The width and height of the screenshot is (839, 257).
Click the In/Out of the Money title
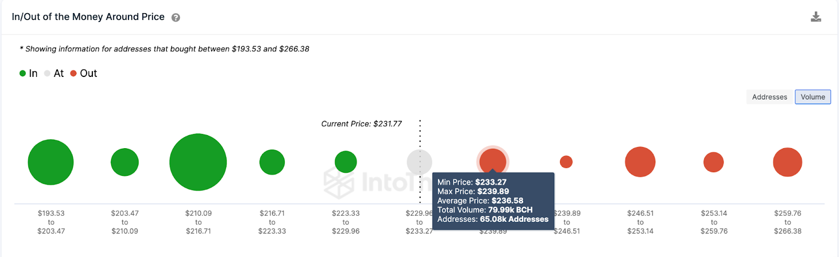click(88, 17)
